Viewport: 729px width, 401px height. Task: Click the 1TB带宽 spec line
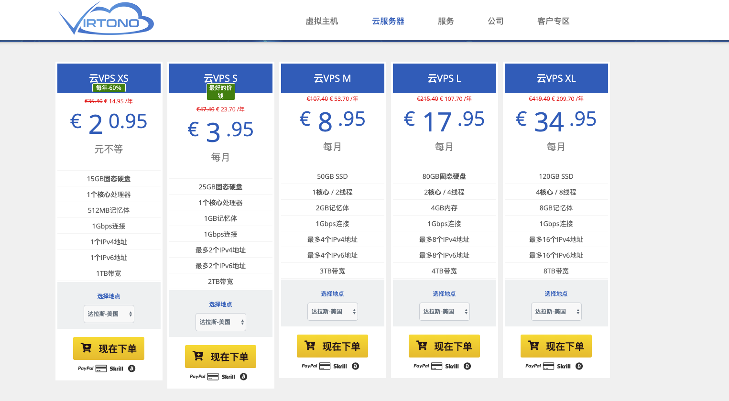coord(109,273)
